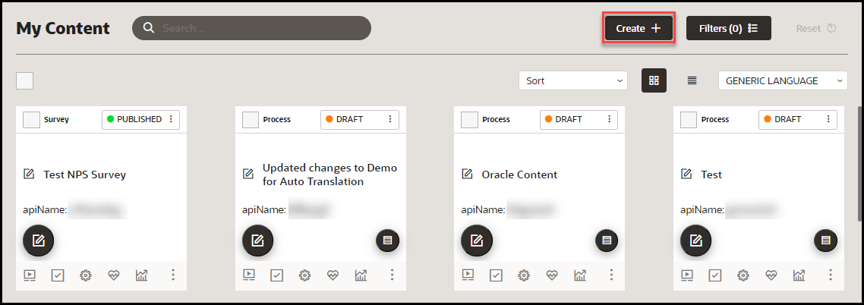
Task: Open settings gear on Oracle Content card
Action: 524,275
